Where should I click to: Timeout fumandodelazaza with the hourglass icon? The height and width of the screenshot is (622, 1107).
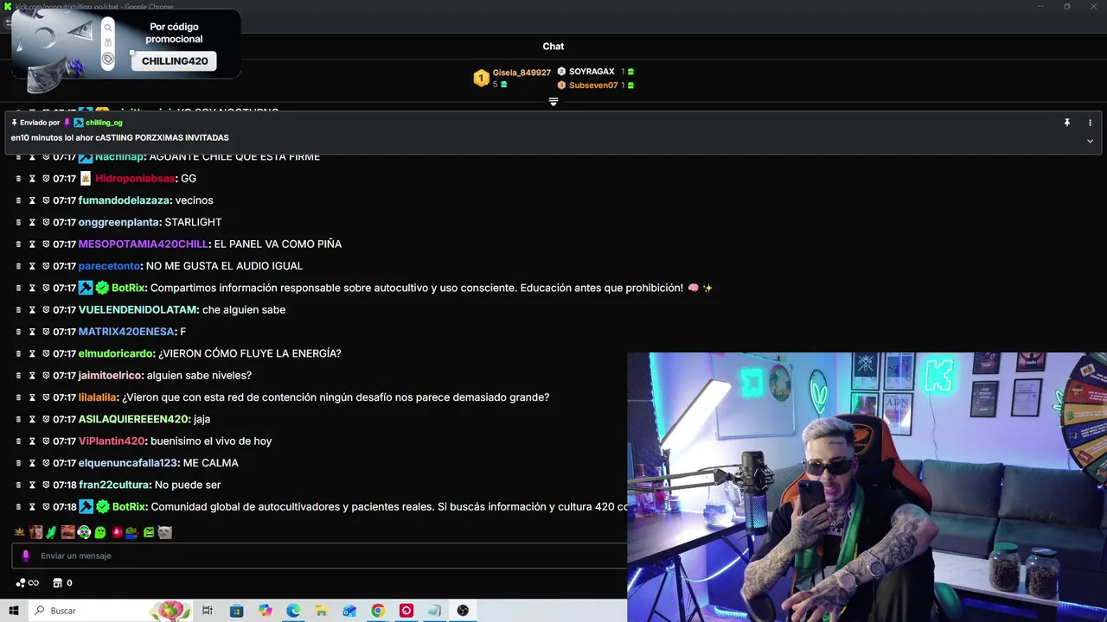point(32,200)
